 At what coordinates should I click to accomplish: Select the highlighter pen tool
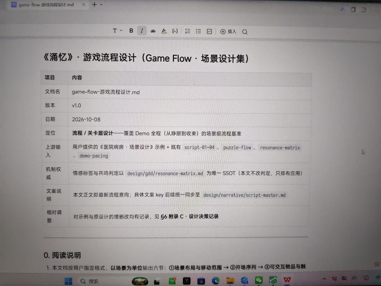click(x=164, y=31)
